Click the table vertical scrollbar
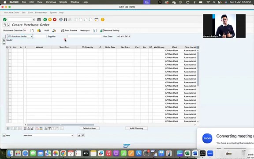Viewport: 254px width, 159px height. (198, 69)
